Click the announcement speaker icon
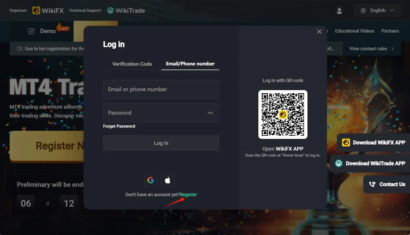Screen dimensions: 410x235 tap(20, 49)
